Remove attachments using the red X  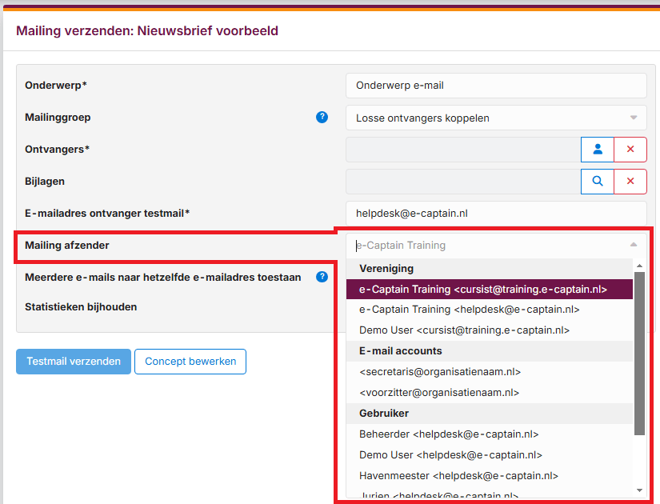pos(630,182)
